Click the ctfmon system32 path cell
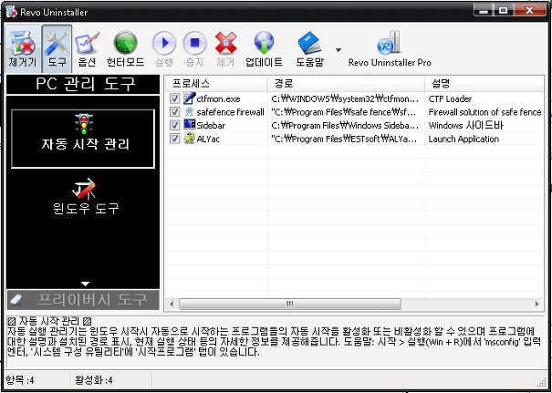Viewport: 552px width, 393px height. pyautogui.click(x=345, y=98)
